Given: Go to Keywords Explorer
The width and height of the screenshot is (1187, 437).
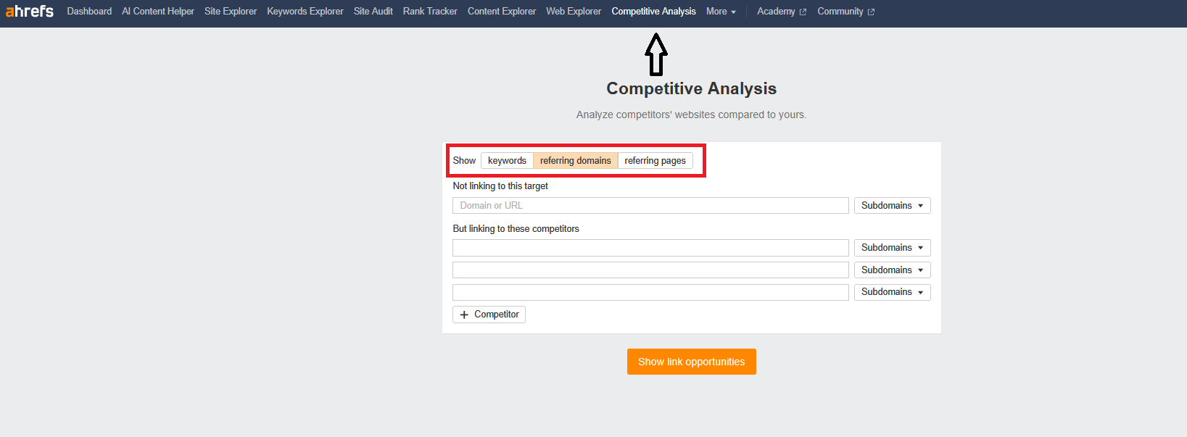Looking at the screenshot, I should click(x=305, y=12).
